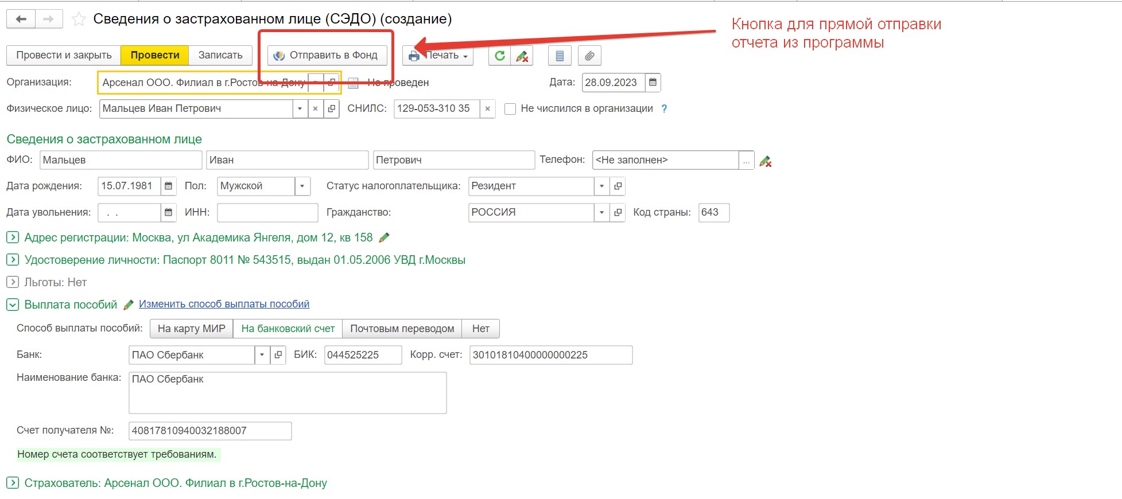The height and width of the screenshot is (499, 1122).
Task: Open the Печать dropdown menu
Action: click(x=438, y=56)
